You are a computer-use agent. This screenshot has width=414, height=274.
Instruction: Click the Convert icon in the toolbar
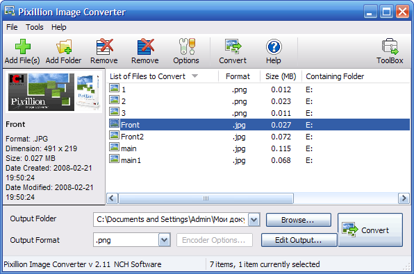point(233,46)
